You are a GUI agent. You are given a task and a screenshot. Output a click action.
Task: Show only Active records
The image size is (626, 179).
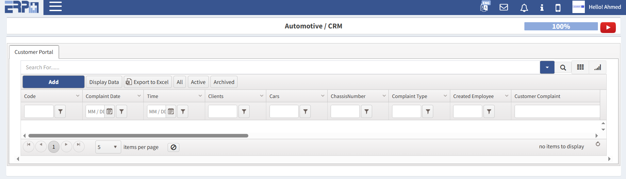[x=198, y=82]
